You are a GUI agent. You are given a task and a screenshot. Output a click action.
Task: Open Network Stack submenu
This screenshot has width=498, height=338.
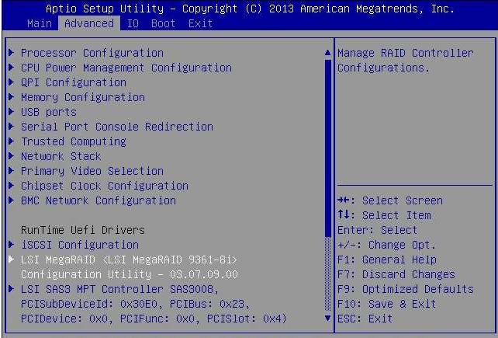click(x=61, y=156)
